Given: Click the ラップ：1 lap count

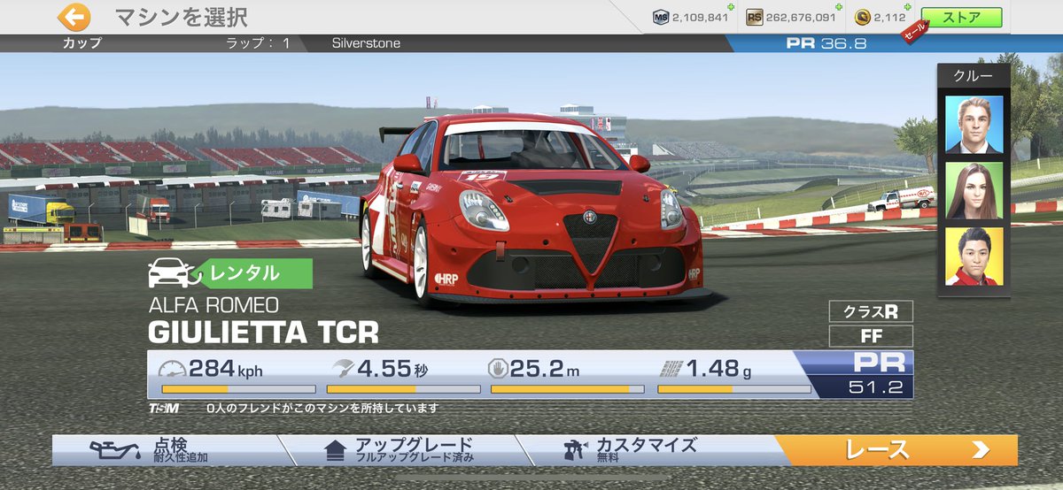Looking at the screenshot, I should click(x=259, y=42).
